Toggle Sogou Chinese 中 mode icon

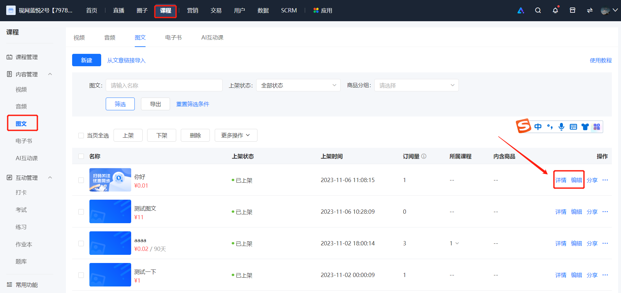538,127
